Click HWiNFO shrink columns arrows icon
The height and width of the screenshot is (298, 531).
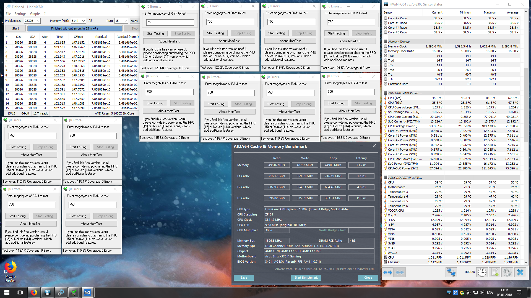tap(400, 272)
